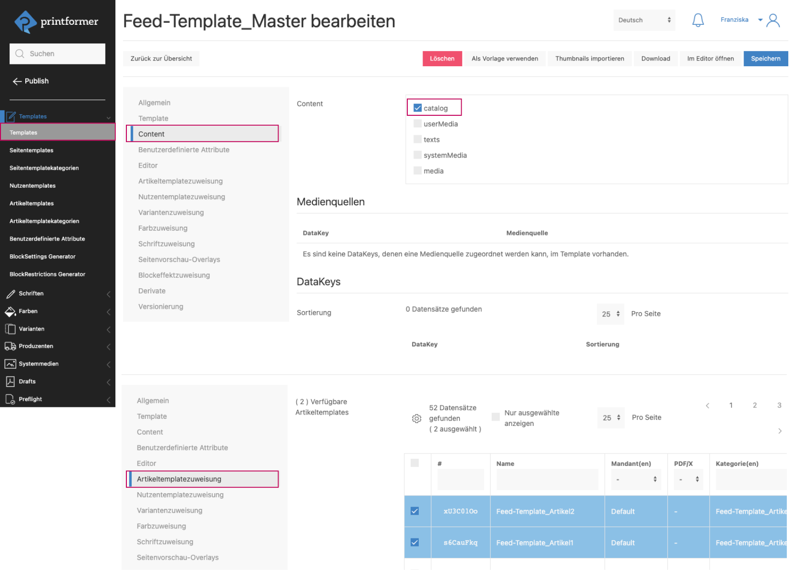Click the Speichern button

click(x=765, y=59)
